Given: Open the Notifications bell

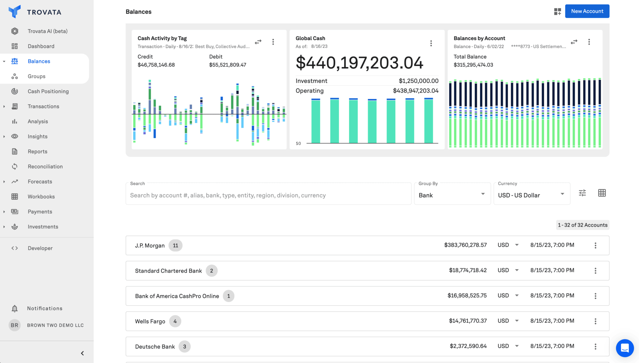Looking at the screenshot, I should click(x=14, y=308).
